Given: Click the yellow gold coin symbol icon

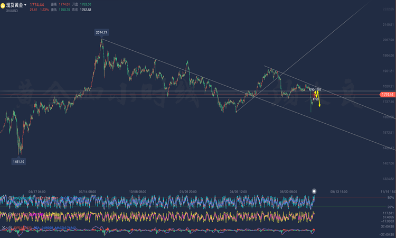Looking at the screenshot, I should click(x=3, y=6).
